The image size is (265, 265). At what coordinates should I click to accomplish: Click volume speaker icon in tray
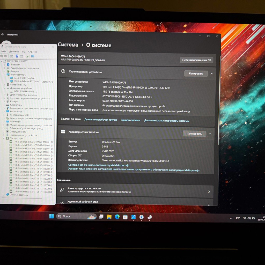click(x=249, y=218)
